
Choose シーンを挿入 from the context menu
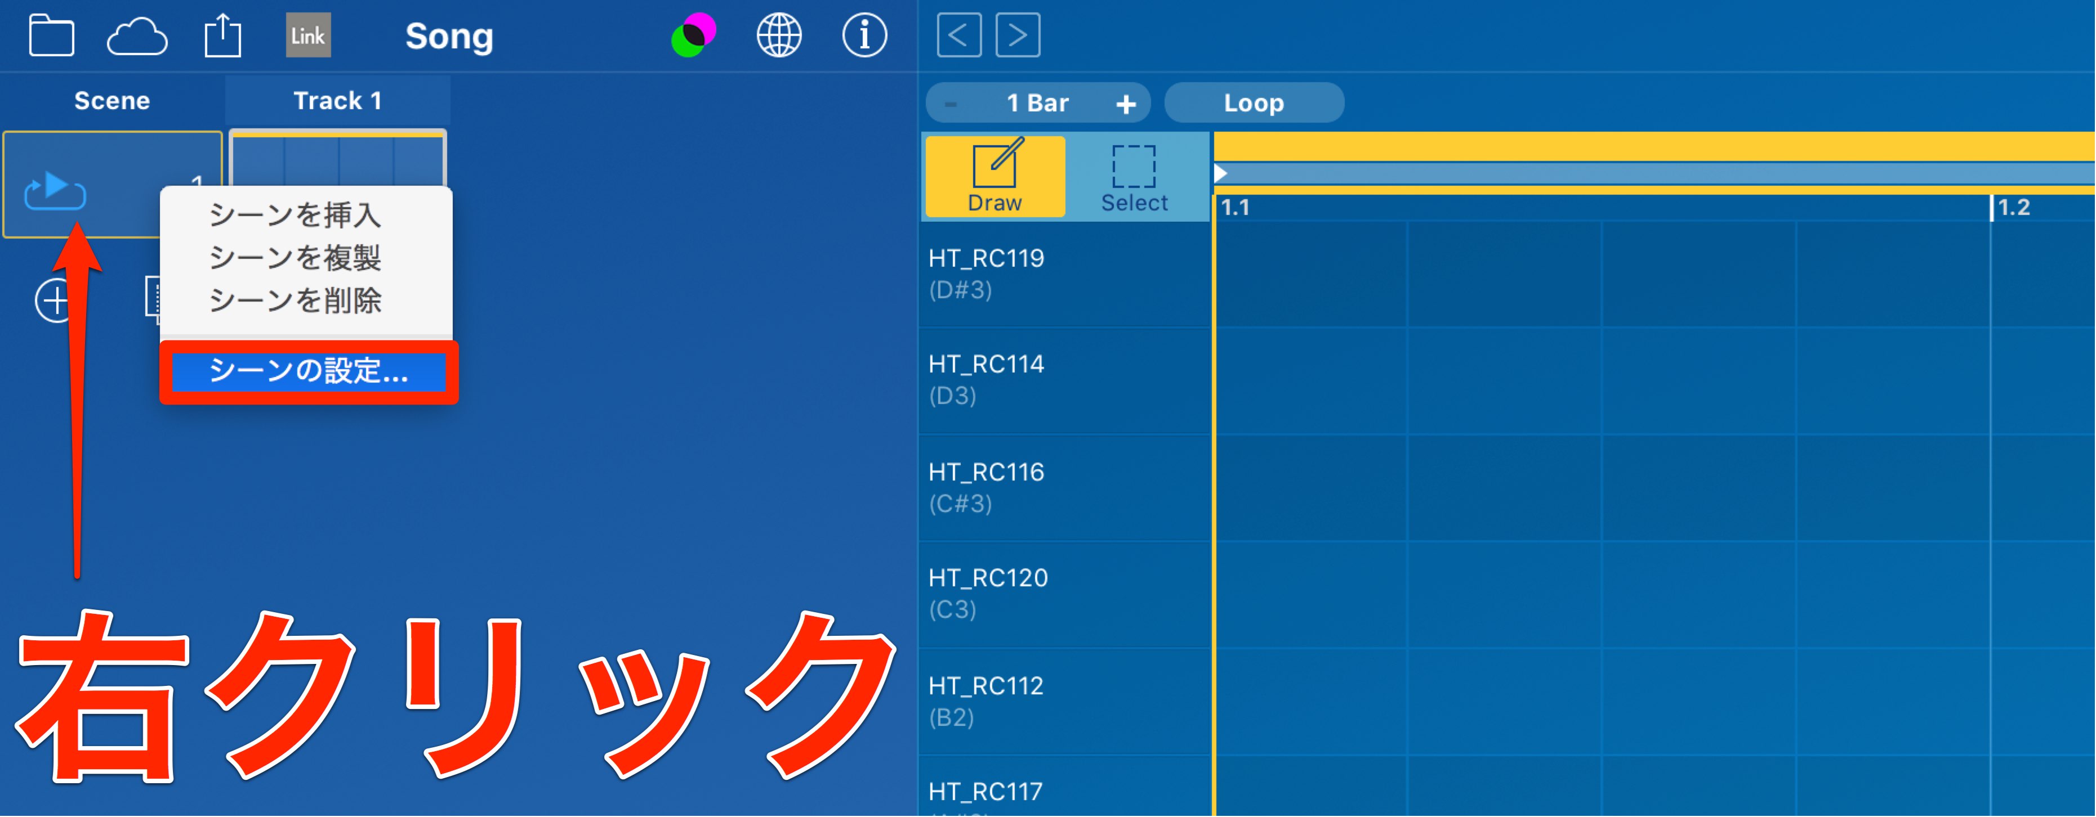(295, 214)
